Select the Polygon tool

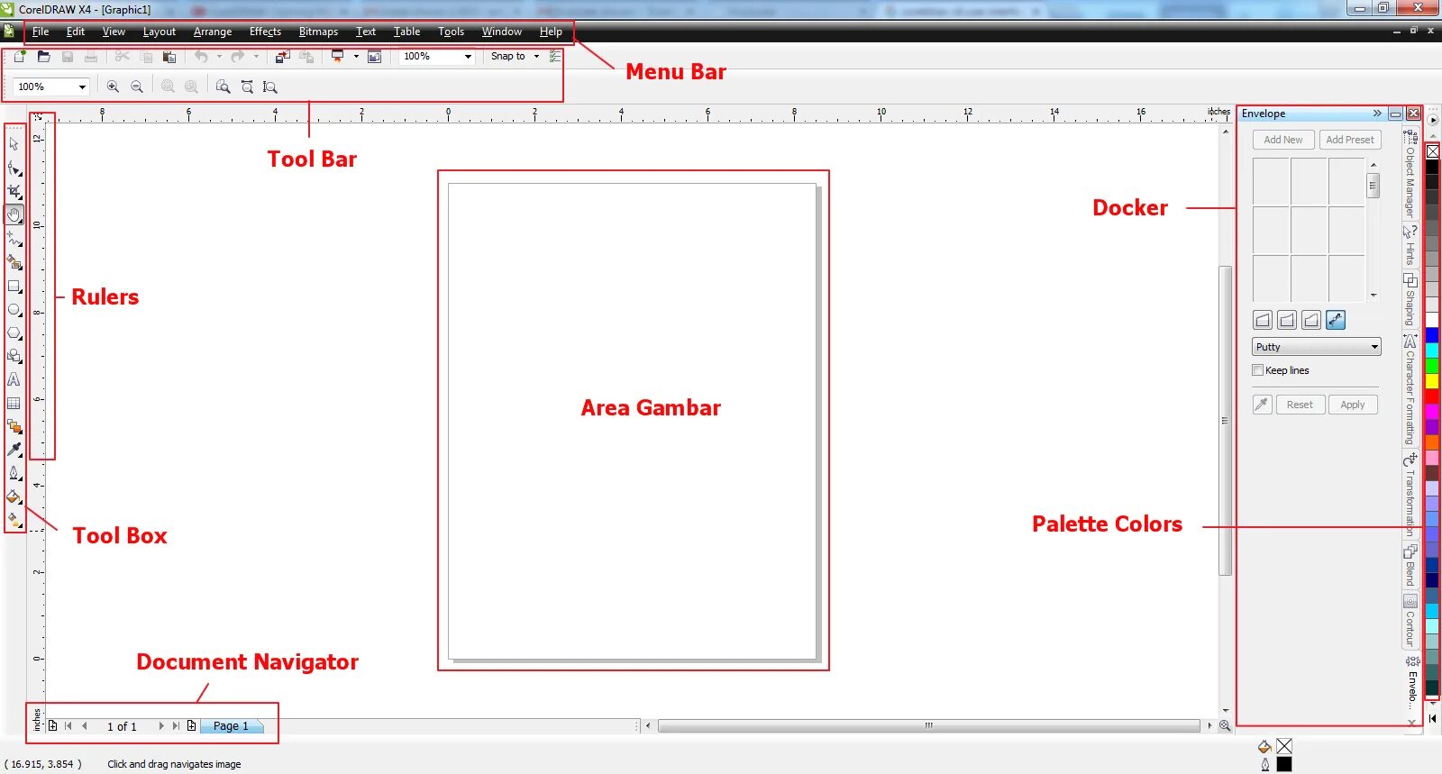(14, 333)
